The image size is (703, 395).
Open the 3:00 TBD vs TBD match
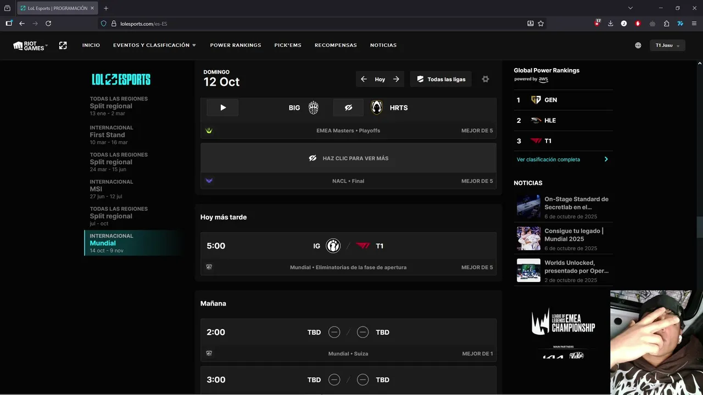[x=348, y=380]
